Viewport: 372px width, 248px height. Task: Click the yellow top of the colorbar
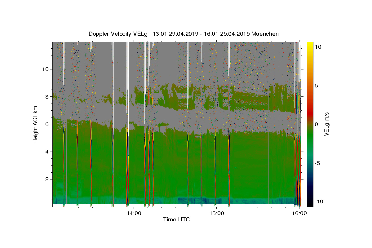pos(310,43)
